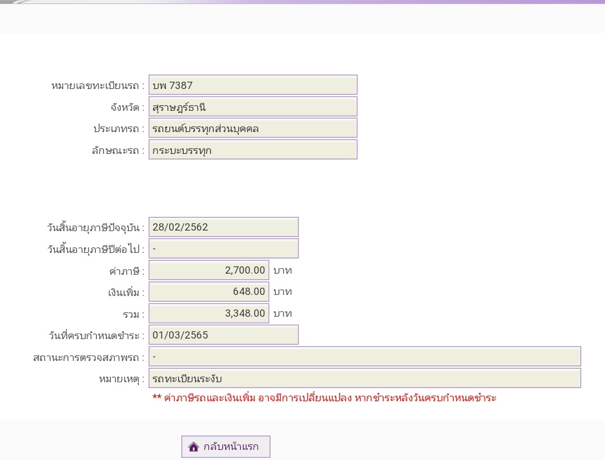Screen dimensions: 605x460
Task: Click the บาท unit next to 2,700.00
Action: [282, 270]
